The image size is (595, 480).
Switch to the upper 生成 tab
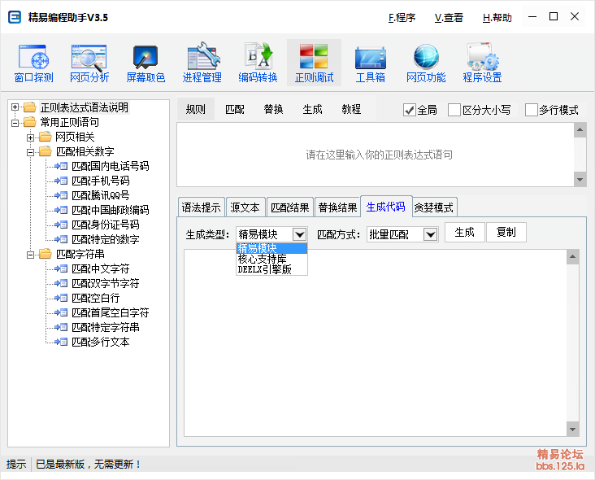[x=312, y=109]
